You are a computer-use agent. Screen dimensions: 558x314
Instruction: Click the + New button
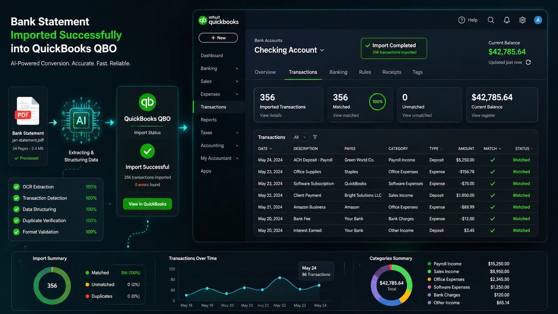(218, 38)
